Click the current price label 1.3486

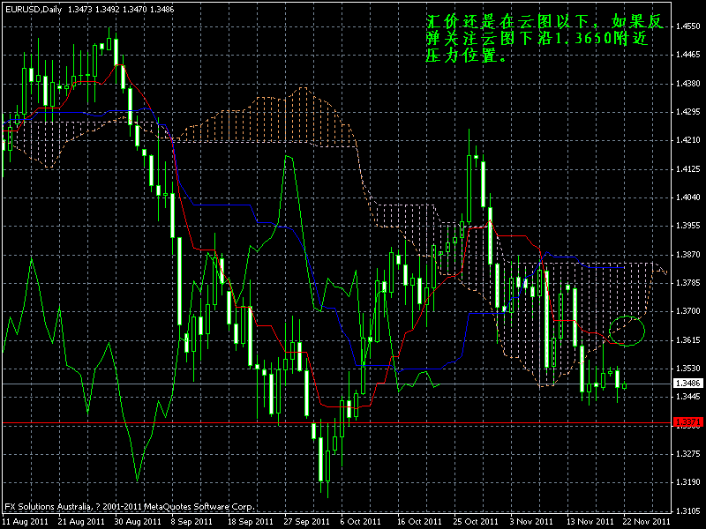pyautogui.click(x=687, y=384)
